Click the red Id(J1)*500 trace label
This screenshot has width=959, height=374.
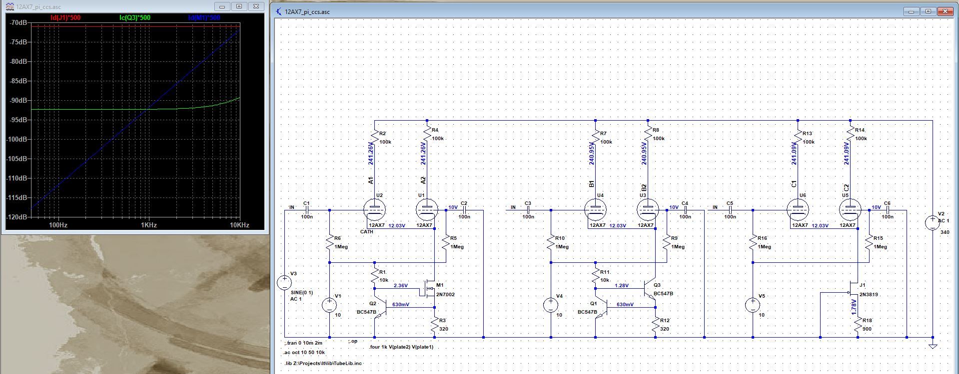point(65,18)
